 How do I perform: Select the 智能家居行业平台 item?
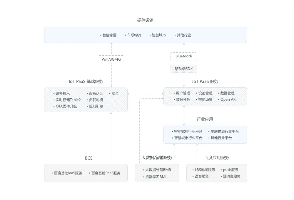click(x=188, y=131)
